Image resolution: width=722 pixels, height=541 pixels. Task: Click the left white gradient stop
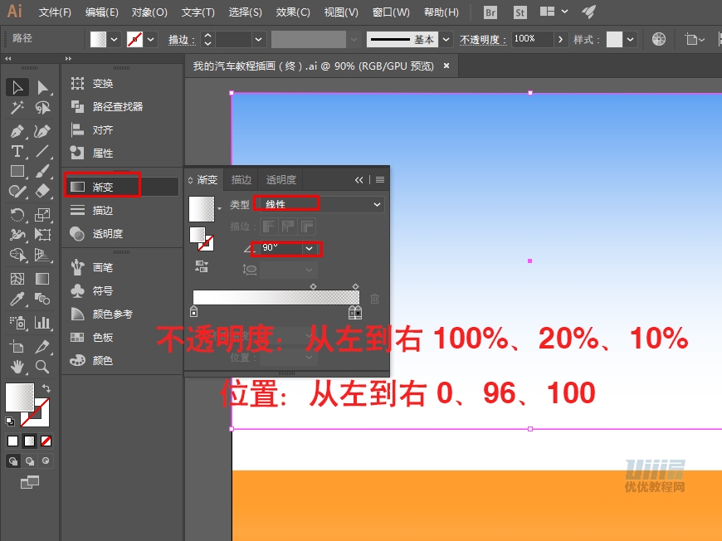(x=194, y=312)
